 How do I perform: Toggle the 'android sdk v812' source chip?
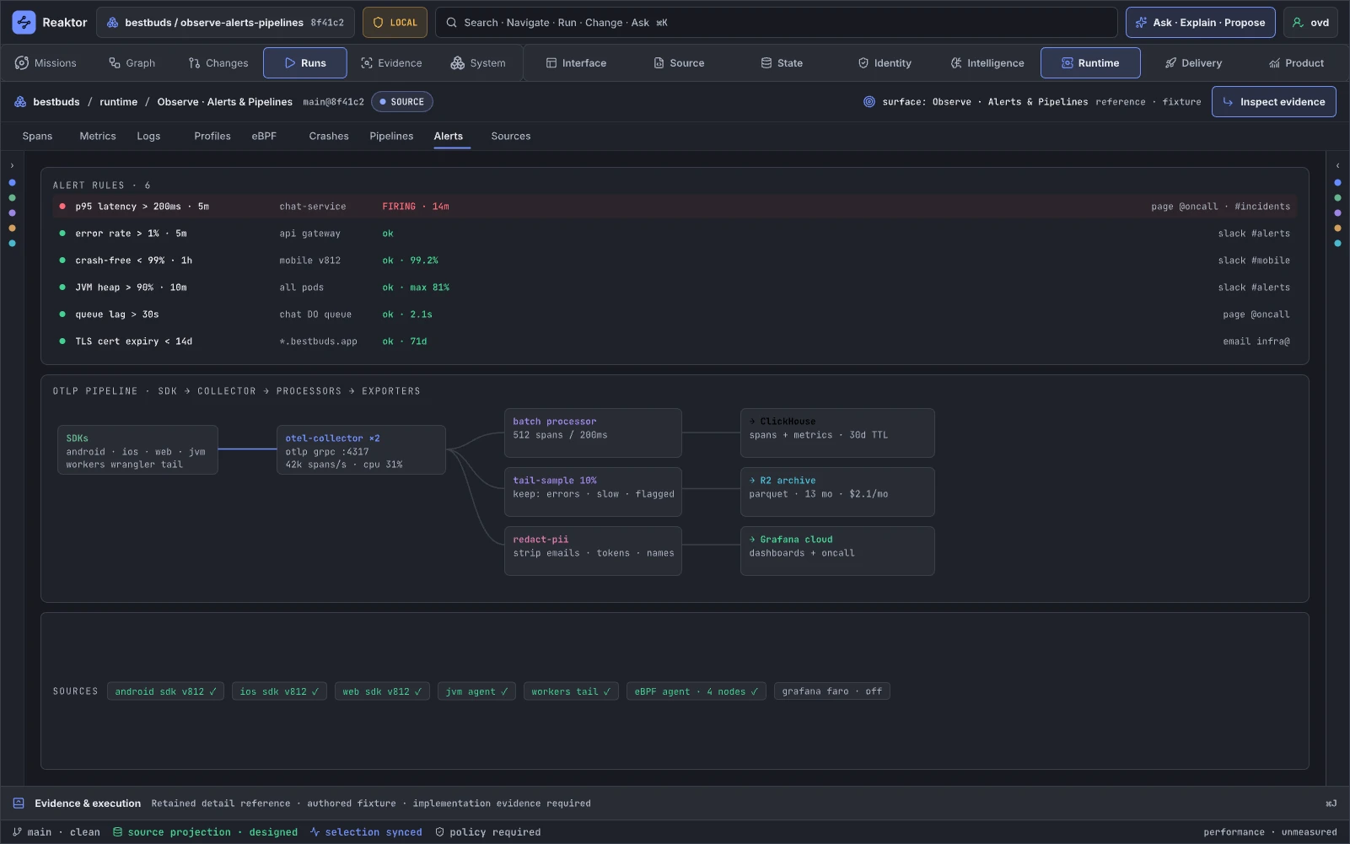pyautogui.click(x=165, y=691)
